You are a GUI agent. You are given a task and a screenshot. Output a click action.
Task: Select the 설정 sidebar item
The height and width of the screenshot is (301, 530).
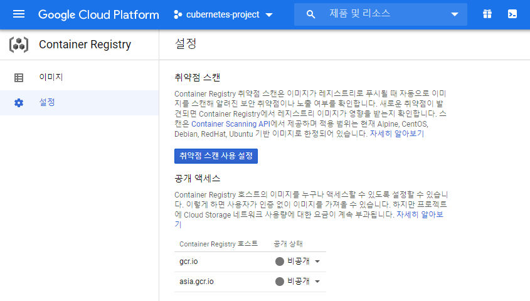tap(80, 103)
